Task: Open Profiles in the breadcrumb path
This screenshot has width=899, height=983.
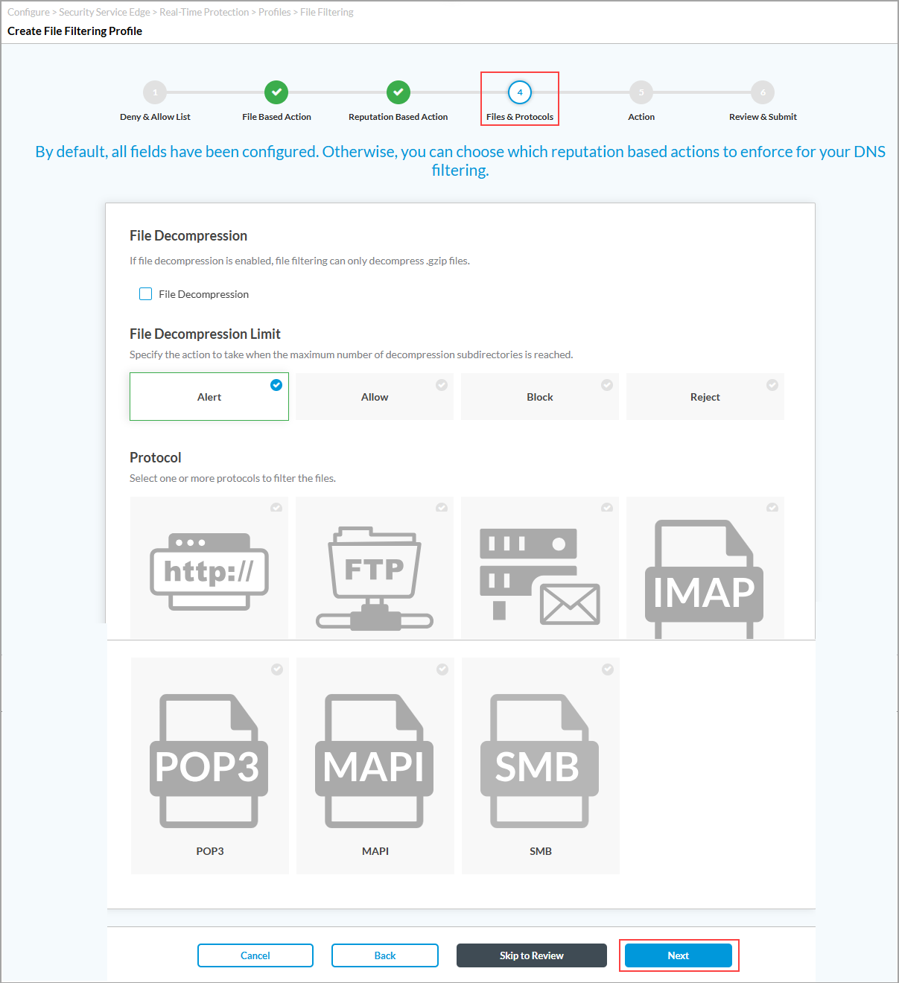Action: [274, 12]
